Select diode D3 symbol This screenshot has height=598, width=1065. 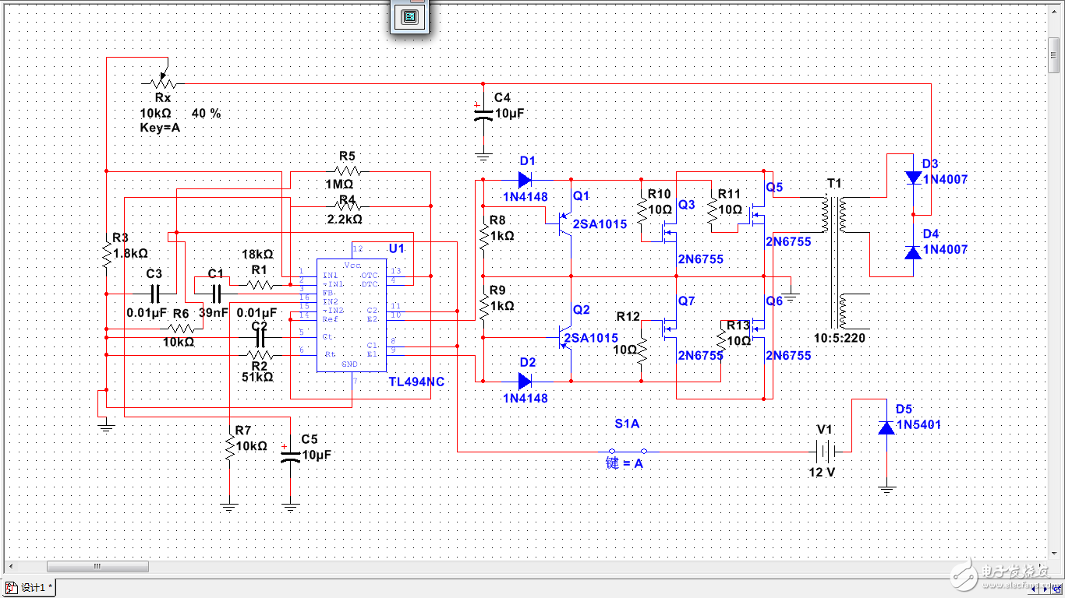913,178
